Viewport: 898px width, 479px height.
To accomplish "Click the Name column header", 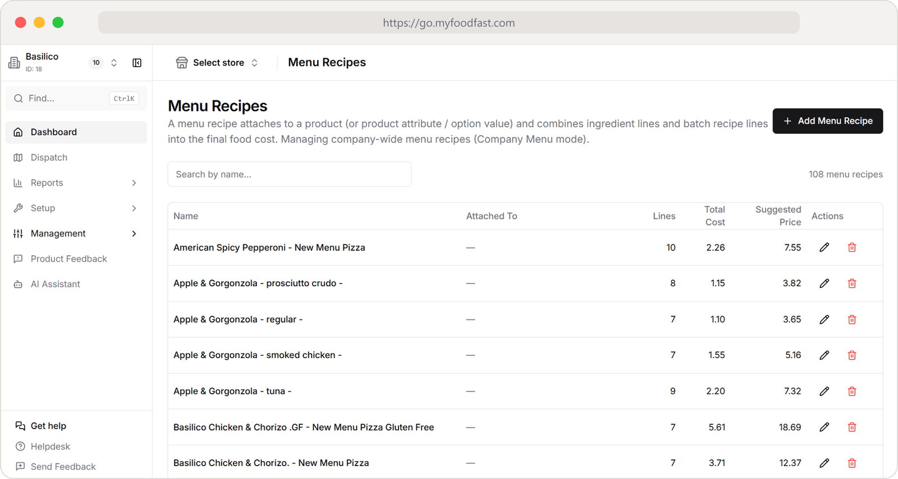I will pyautogui.click(x=186, y=216).
